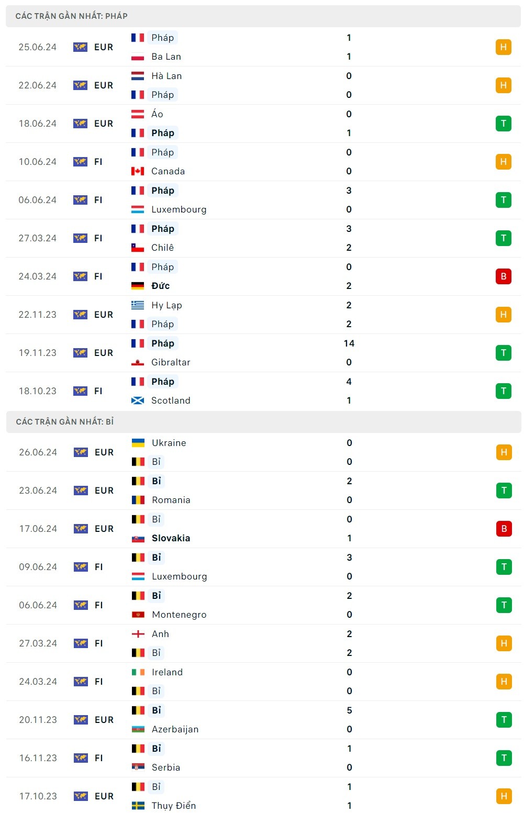Click the Greece flag next to Hy Lạp
This screenshot has width=524, height=813.
pos(138,305)
